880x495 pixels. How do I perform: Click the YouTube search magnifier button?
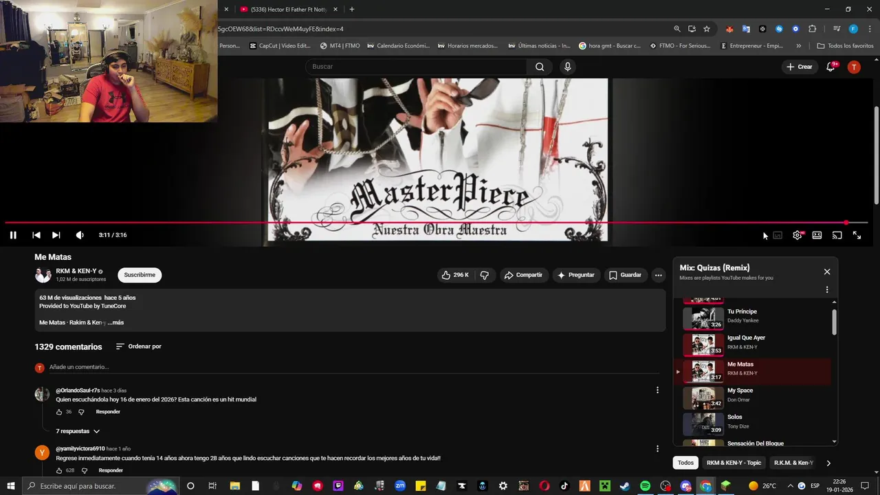(x=540, y=67)
